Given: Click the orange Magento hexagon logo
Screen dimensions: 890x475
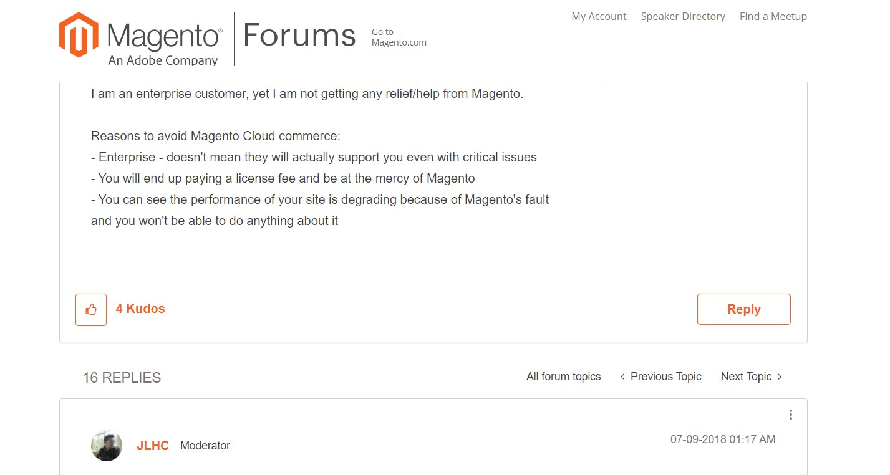Looking at the screenshot, I should point(79,35).
